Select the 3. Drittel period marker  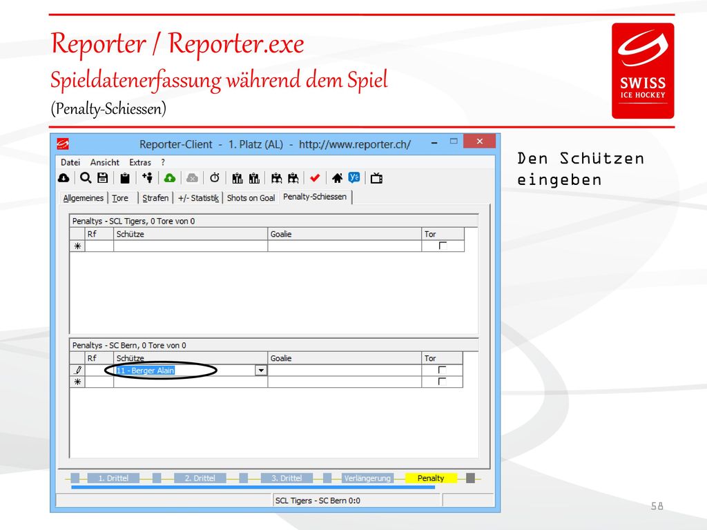[287, 478]
